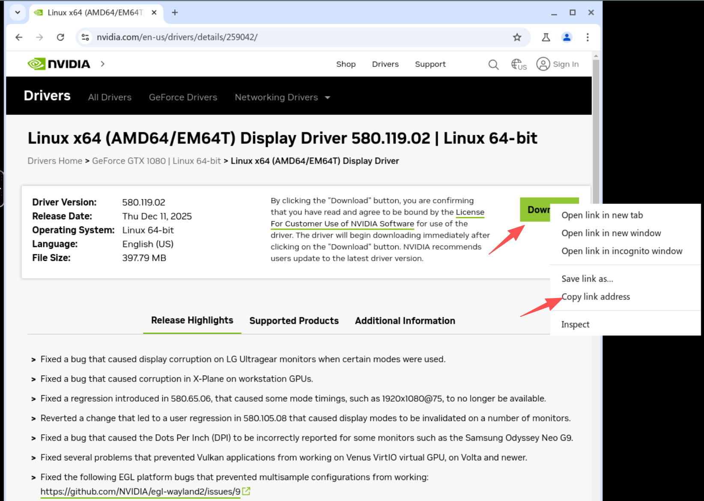Click the green Download button

tap(535, 209)
